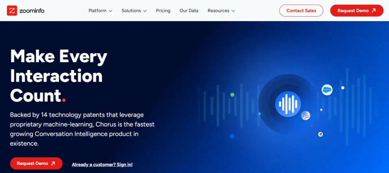Screen dimensions: 389x173
Task: Click Request Demo button below hero text
Action: (36, 163)
